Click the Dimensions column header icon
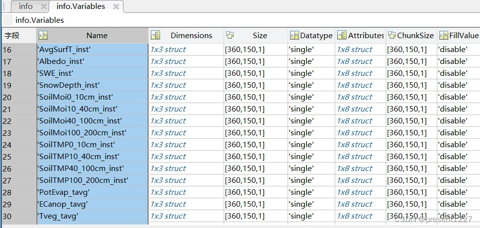This screenshot has width=480, height=228. click(x=155, y=35)
